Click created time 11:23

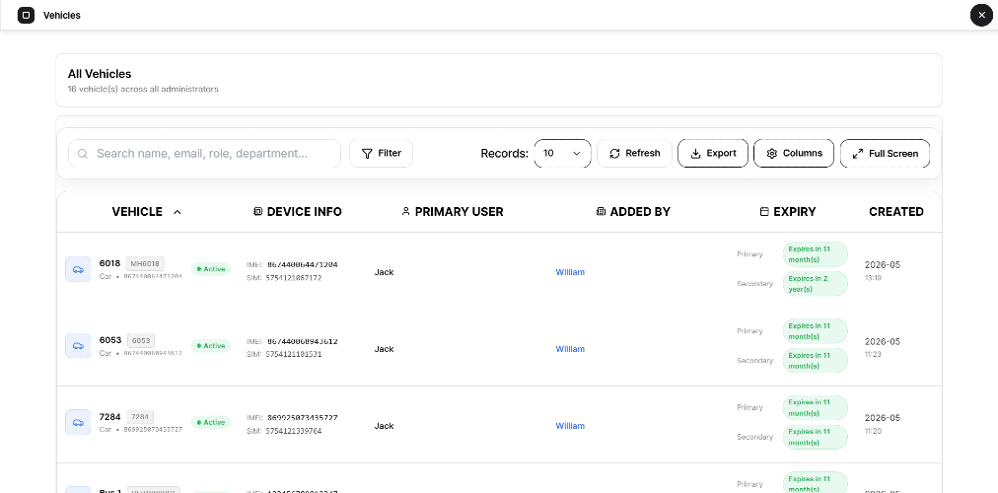(x=874, y=354)
